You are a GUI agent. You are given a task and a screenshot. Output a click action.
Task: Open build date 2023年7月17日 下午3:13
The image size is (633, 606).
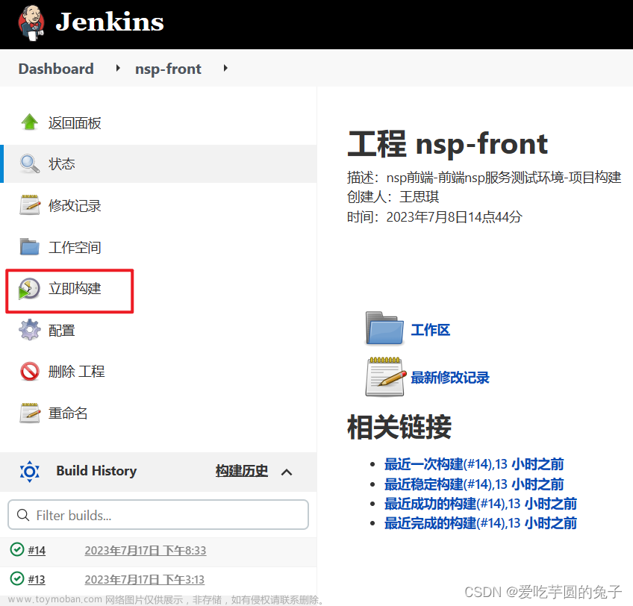[x=145, y=579]
